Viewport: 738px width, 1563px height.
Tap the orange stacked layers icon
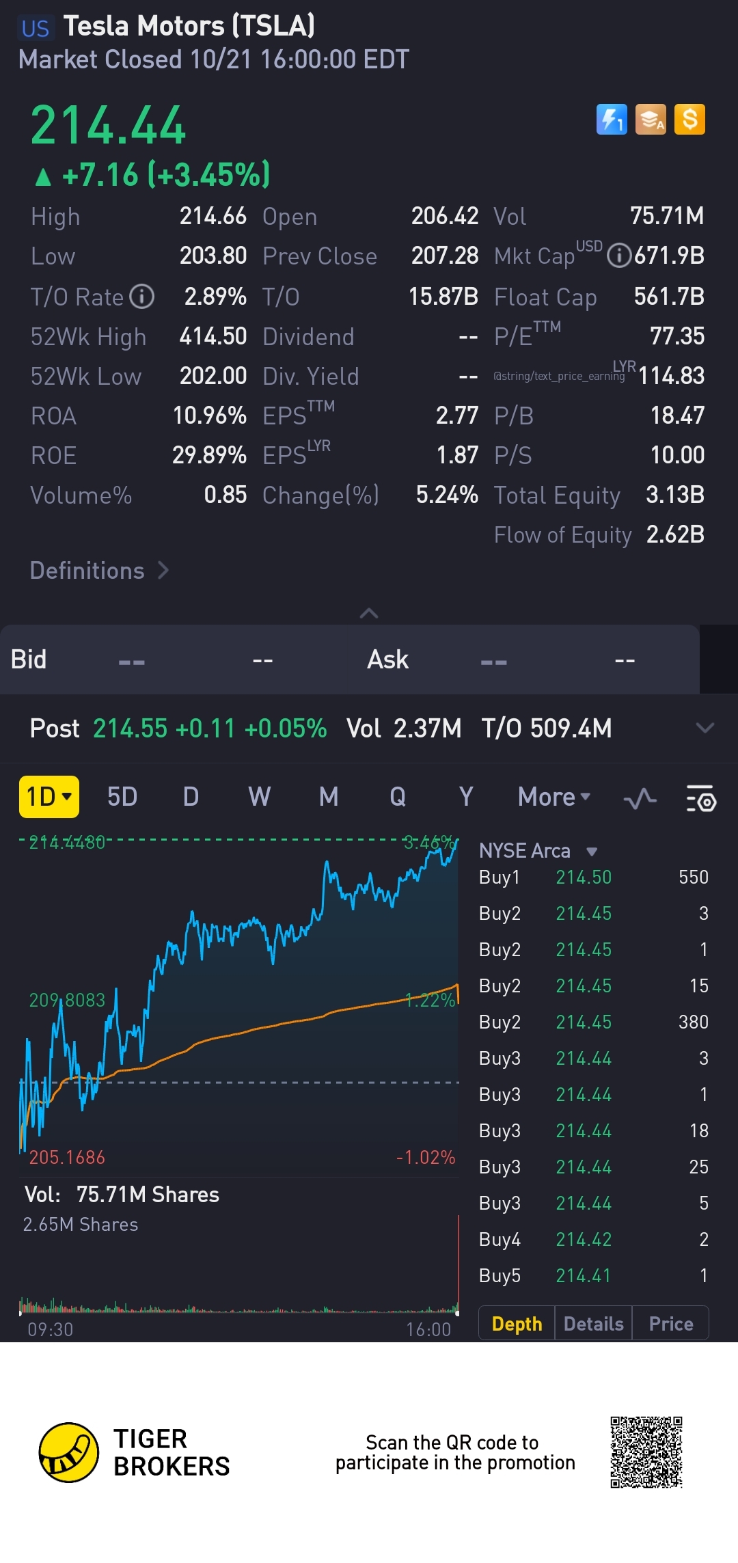click(651, 120)
